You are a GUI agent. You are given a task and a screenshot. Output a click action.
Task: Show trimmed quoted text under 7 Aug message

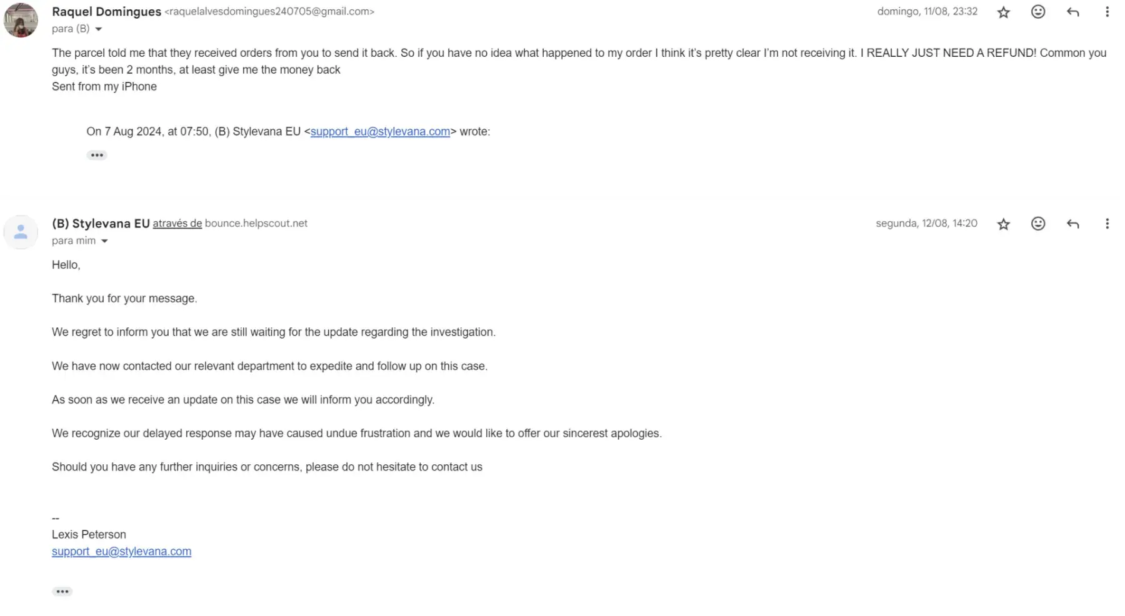[96, 155]
